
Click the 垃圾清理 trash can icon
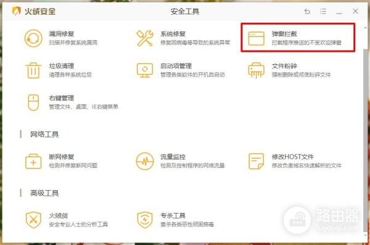coord(33,70)
